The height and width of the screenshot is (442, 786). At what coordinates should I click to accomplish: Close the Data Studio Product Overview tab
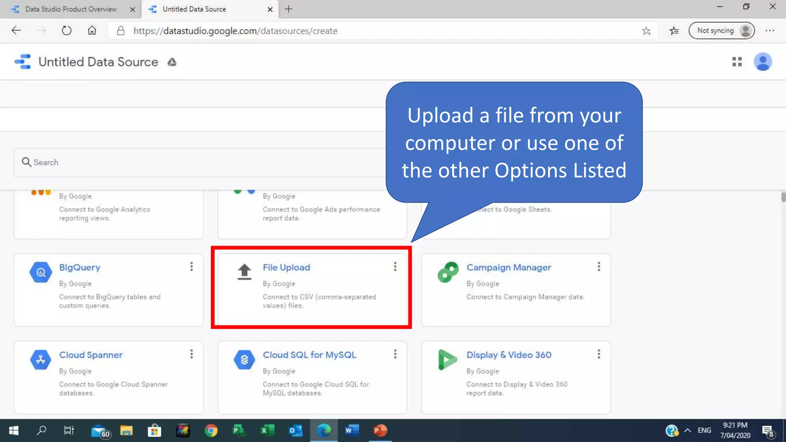tap(132, 9)
